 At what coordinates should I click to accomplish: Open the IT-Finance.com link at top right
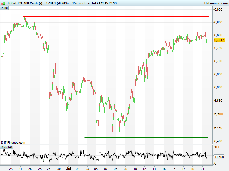pos(216,3)
